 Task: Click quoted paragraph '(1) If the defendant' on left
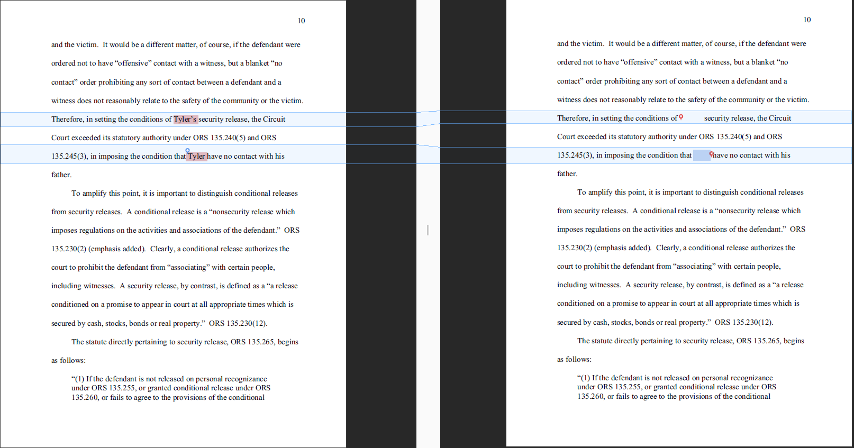(x=169, y=379)
